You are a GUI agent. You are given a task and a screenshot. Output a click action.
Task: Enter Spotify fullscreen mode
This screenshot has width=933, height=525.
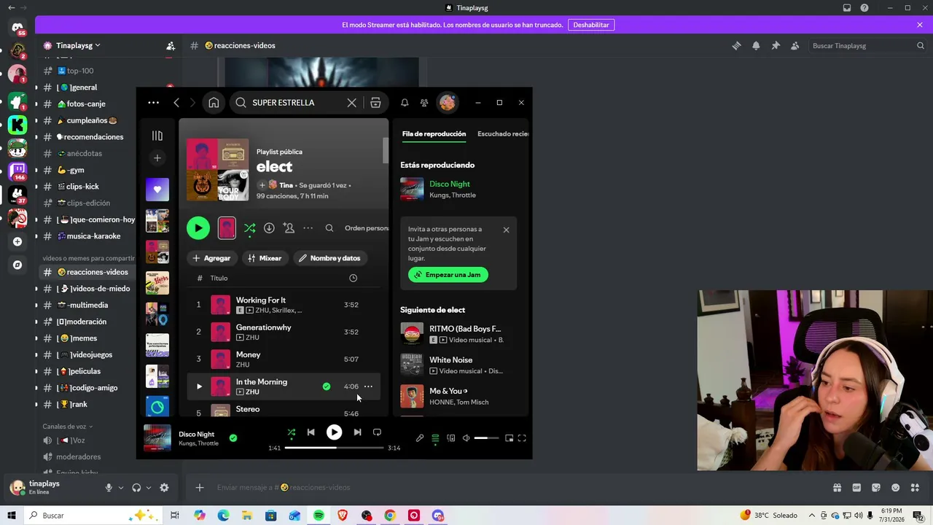click(x=522, y=438)
